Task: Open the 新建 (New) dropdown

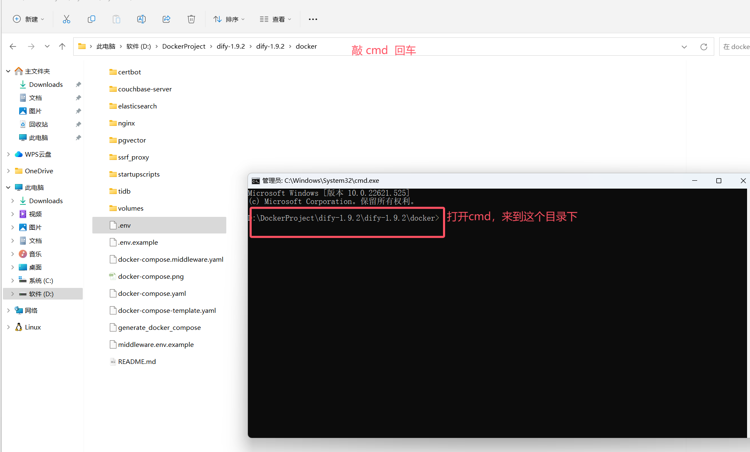Action: [29, 19]
